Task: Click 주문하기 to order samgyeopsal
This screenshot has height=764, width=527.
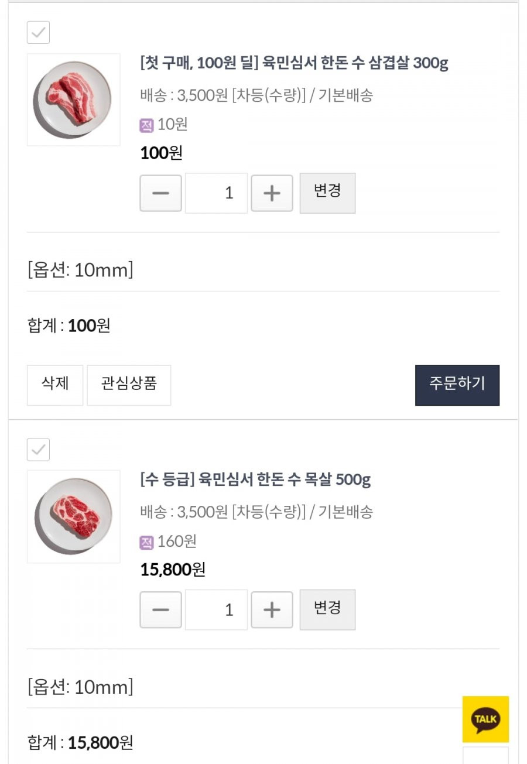Action: pyautogui.click(x=457, y=385)
